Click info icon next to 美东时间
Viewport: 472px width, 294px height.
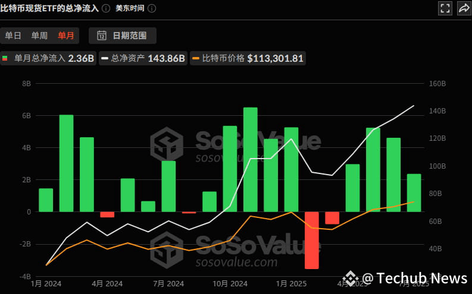[x=152, y=8]
